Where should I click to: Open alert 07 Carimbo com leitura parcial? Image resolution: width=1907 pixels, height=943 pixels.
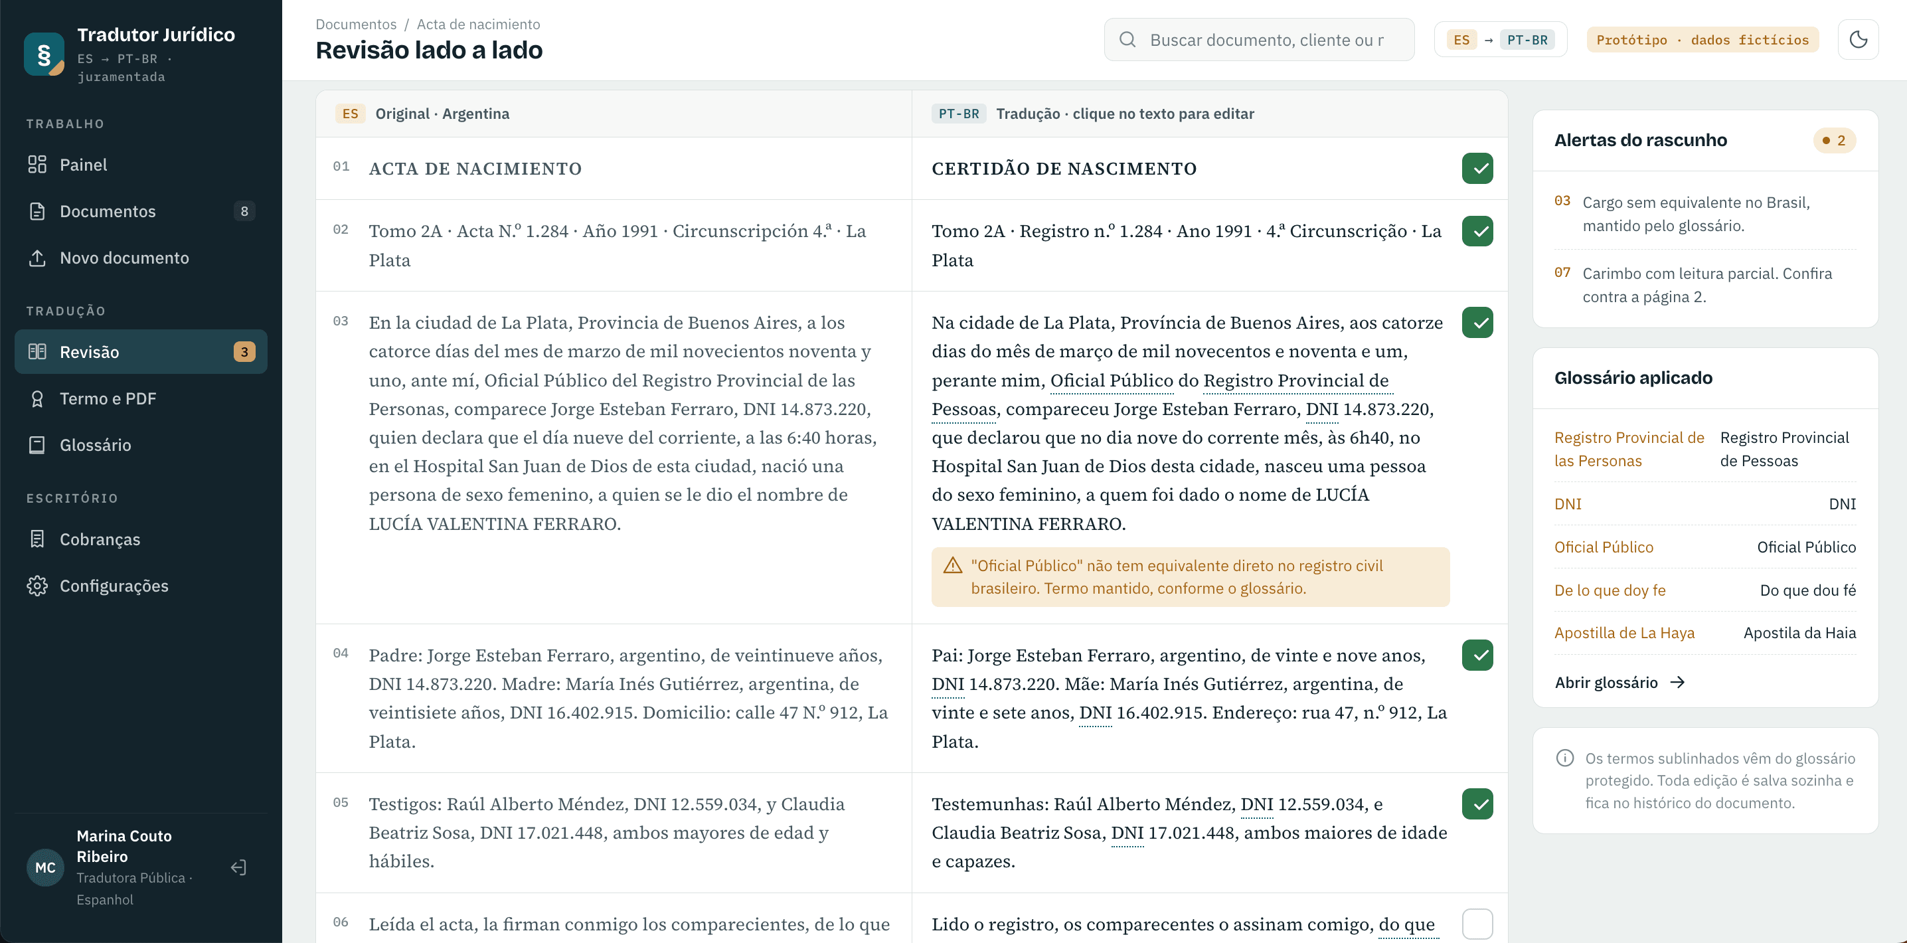pos(1705,284)
